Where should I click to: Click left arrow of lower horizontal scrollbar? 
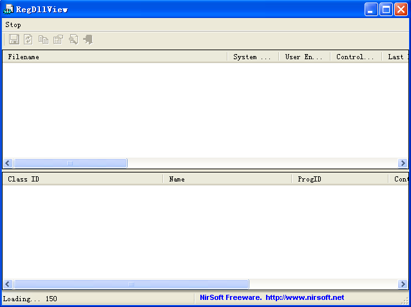pos(8,284)
